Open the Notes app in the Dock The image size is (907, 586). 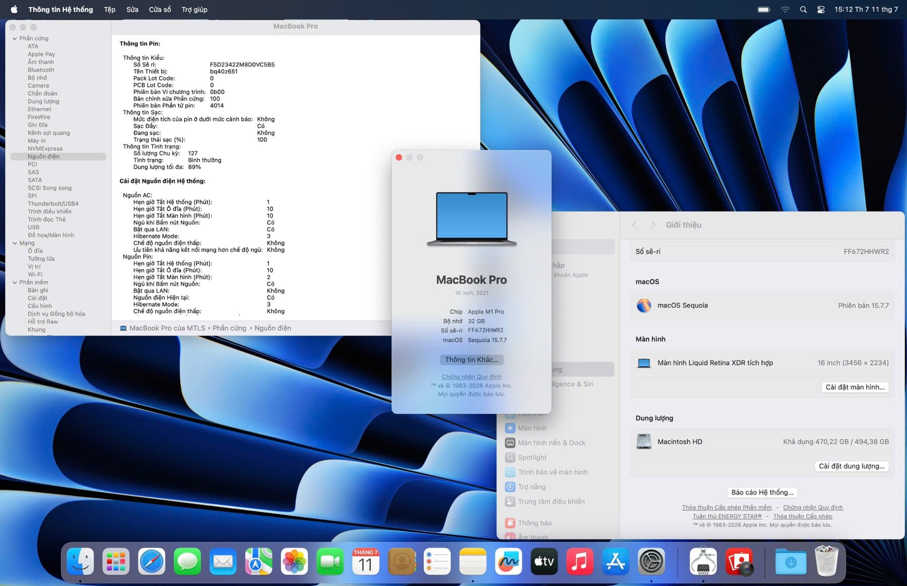click(473, 562)
